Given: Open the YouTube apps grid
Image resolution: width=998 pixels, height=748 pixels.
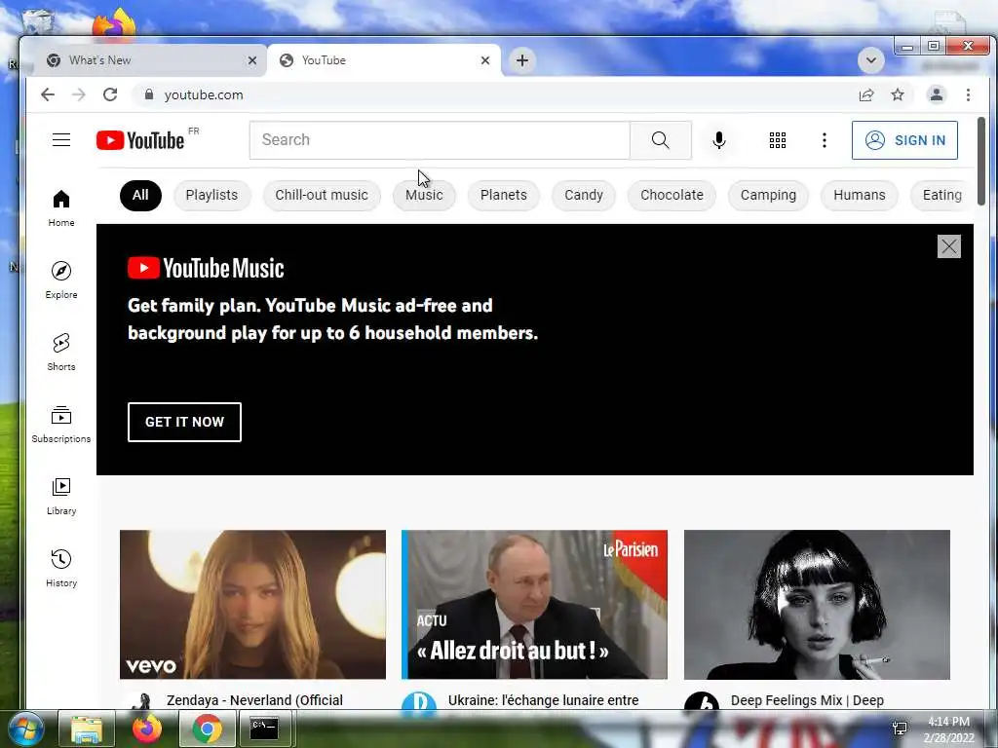Looking at the screenshot, I should [778, 140].
